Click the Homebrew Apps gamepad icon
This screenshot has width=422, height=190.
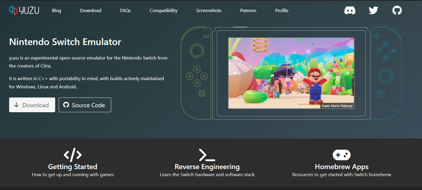click(x=341, y=155)
